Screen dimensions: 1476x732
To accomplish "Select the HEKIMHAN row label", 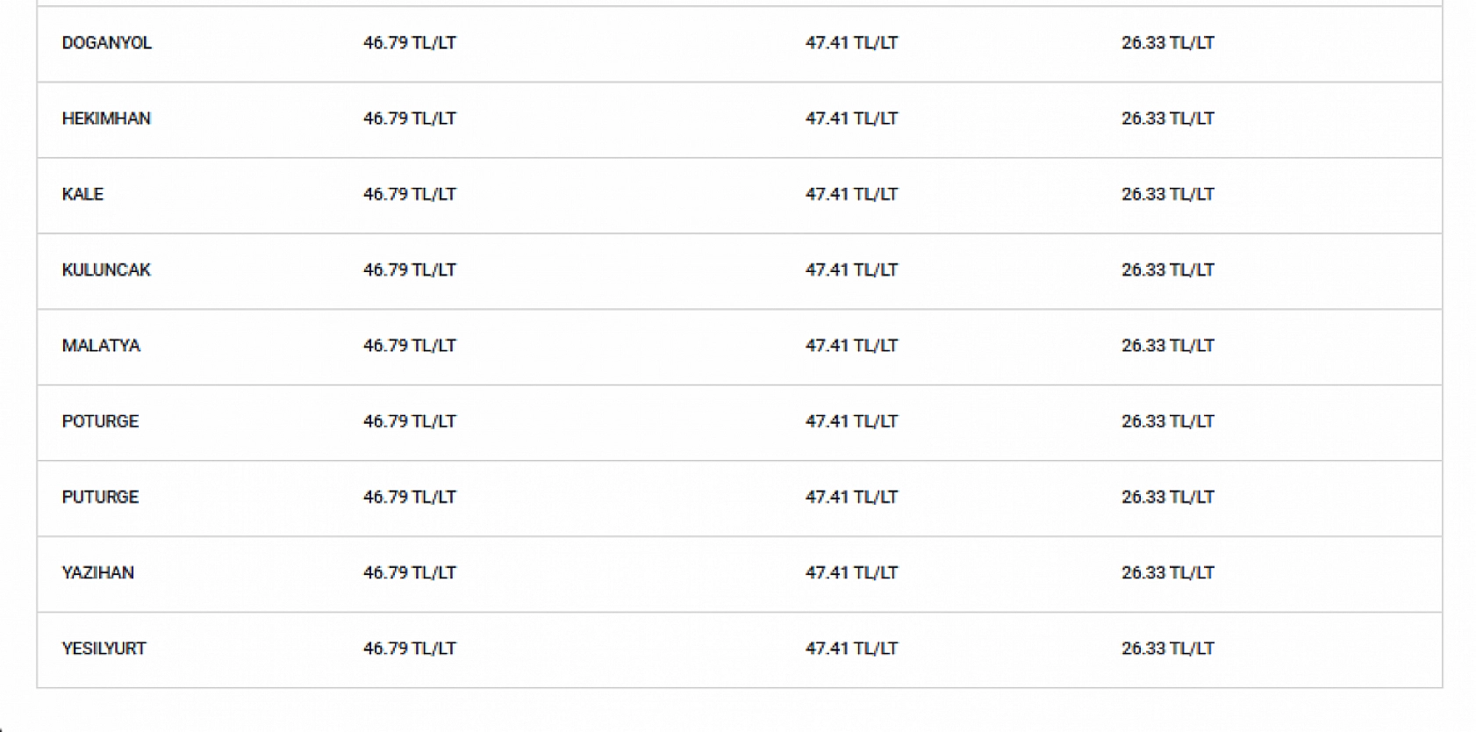I will click(x=106, y=118).
